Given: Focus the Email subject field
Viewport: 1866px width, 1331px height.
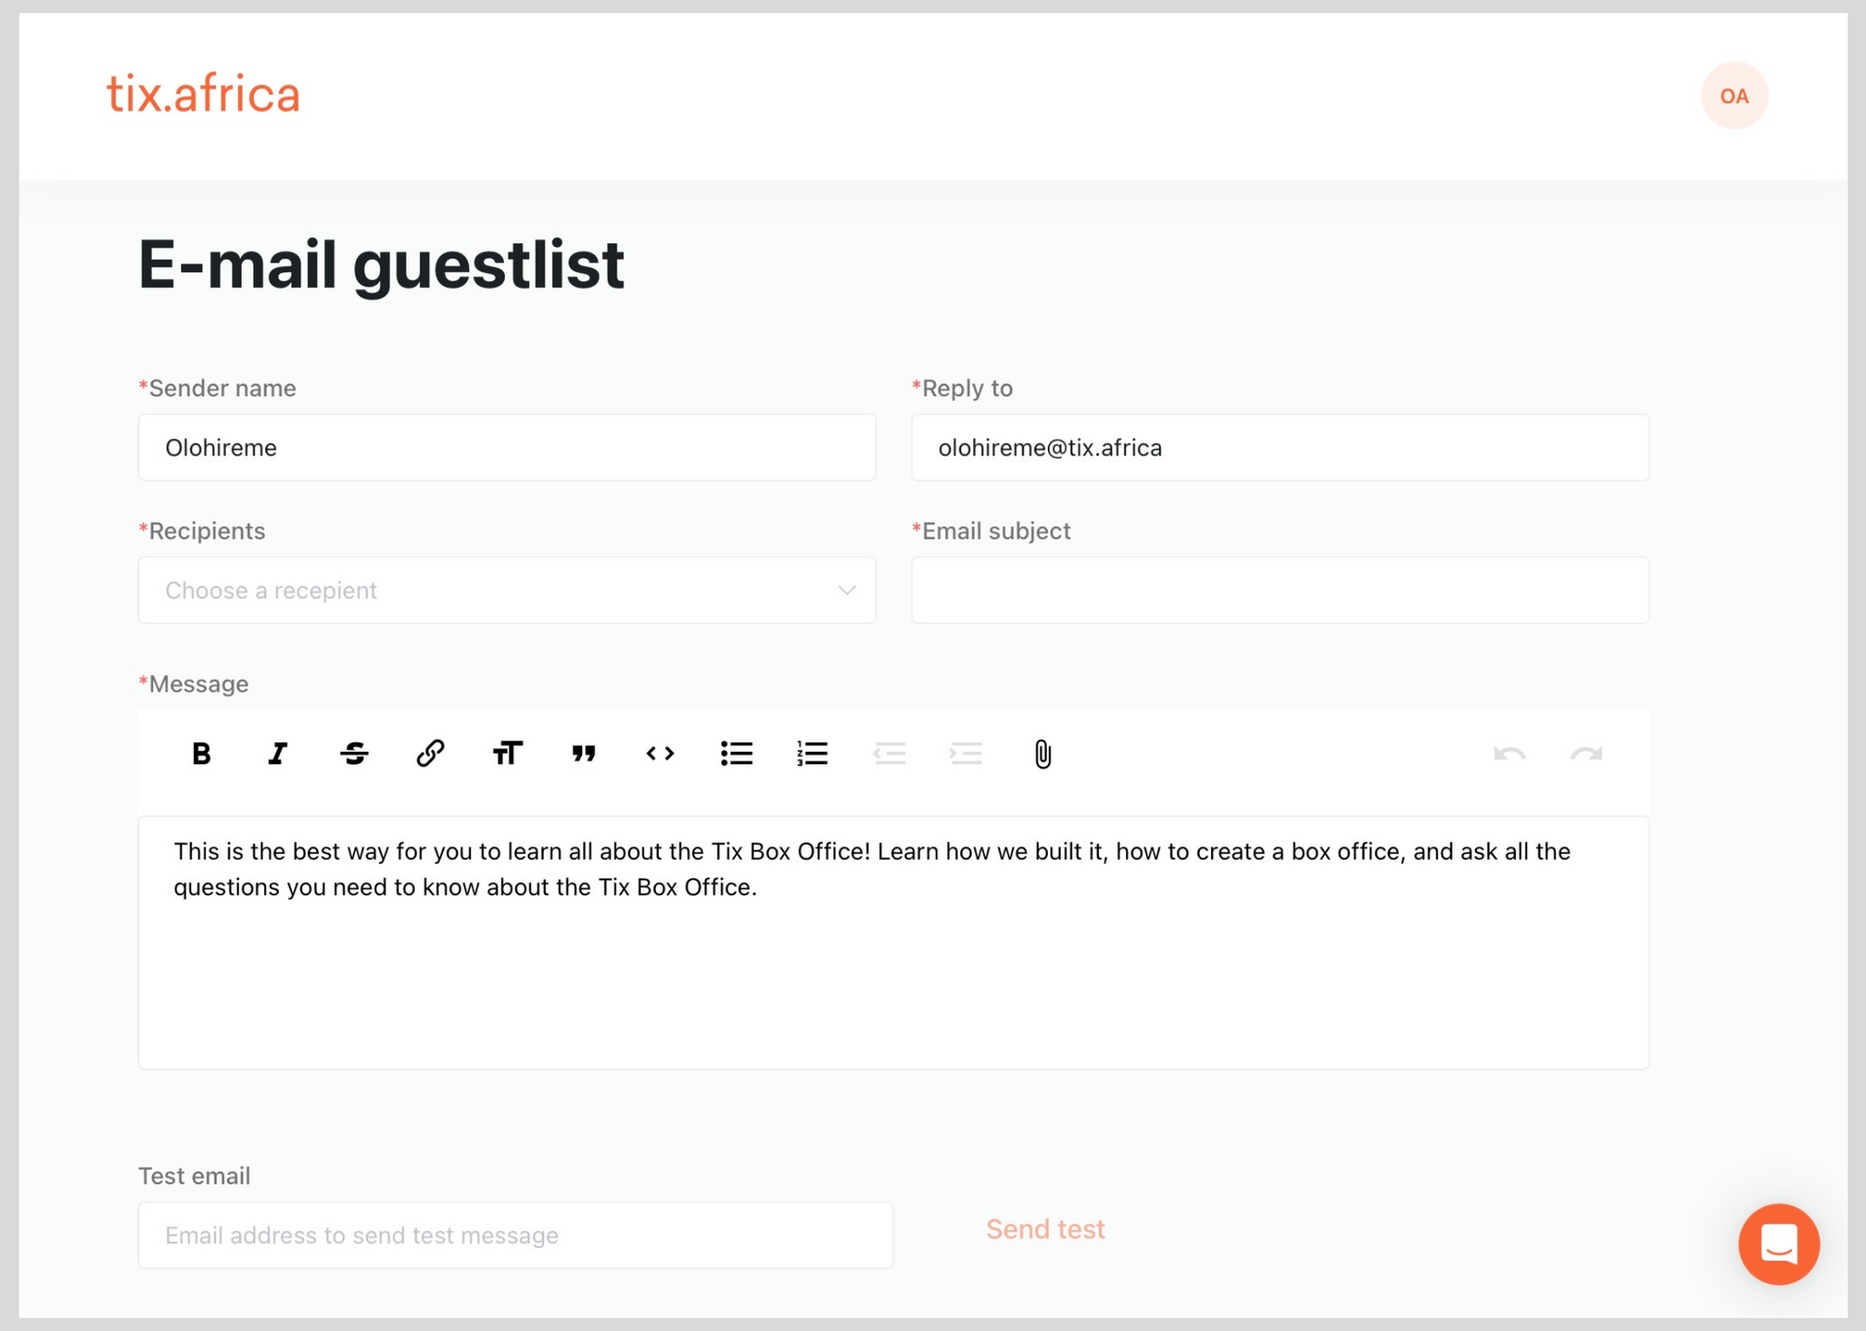Looking at the screenshot, I should [1280, 589].
